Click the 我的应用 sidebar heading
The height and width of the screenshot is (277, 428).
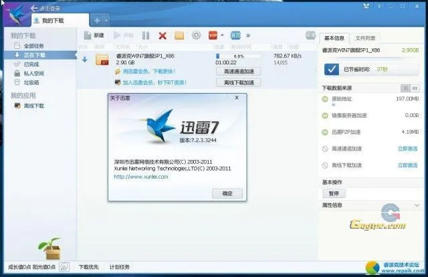[x=23, y=95]
